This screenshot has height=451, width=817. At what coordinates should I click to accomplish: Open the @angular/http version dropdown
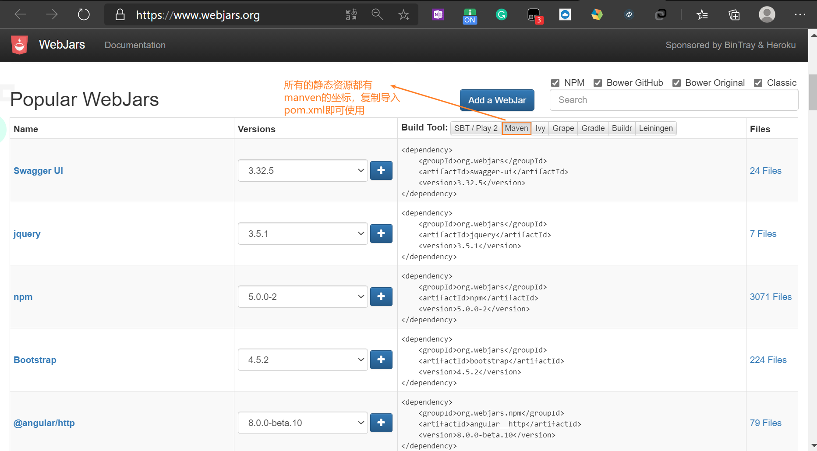[303, 423]
